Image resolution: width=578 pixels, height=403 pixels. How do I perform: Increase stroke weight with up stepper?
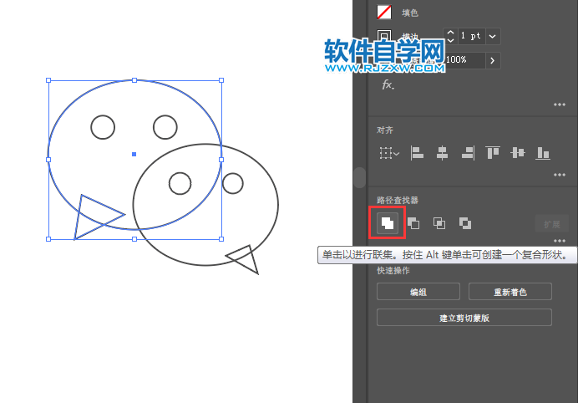(x=450, y=33)
